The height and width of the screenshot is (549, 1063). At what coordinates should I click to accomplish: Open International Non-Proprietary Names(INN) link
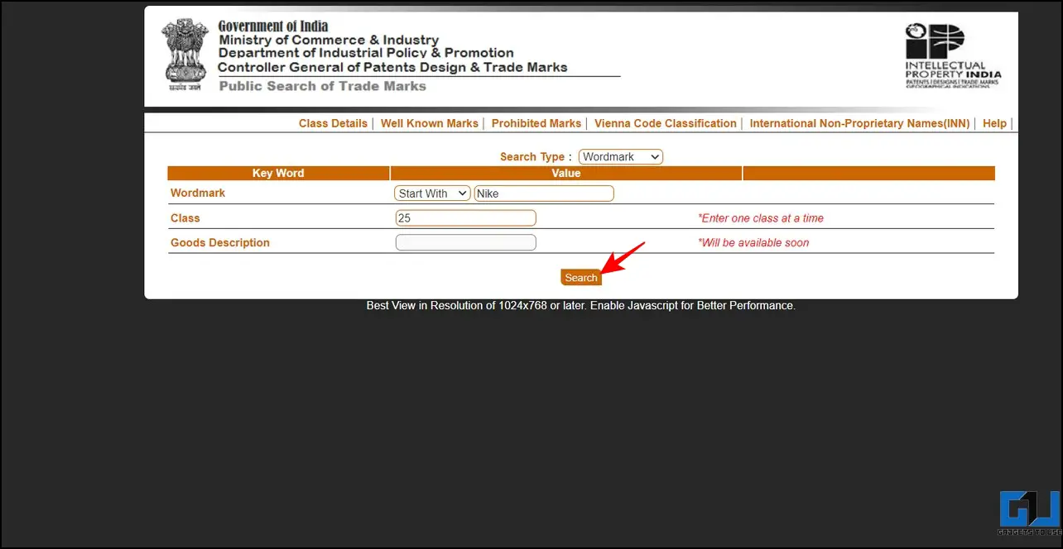point(859,123)
